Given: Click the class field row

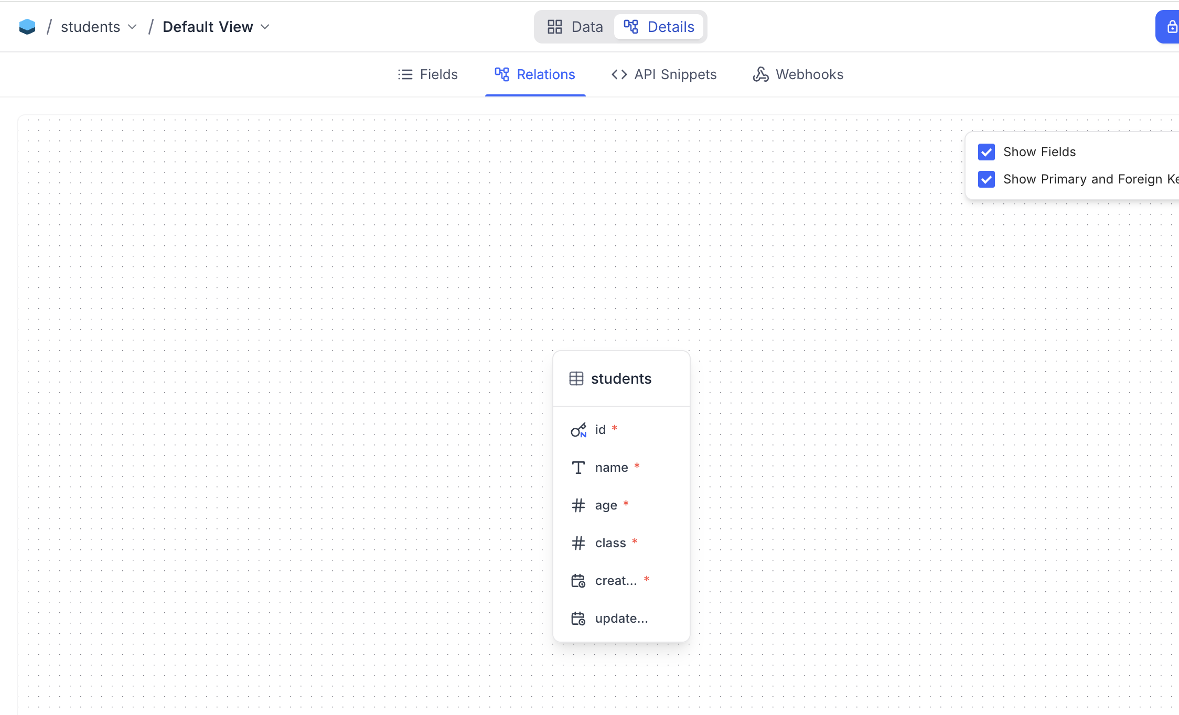Looking at the screenshot, I should (610, 543).
